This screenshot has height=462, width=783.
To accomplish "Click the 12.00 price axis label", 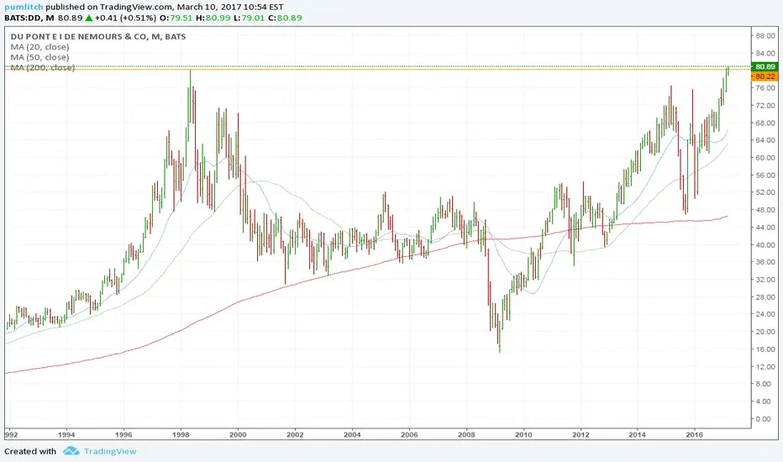I will pos(765,366).
